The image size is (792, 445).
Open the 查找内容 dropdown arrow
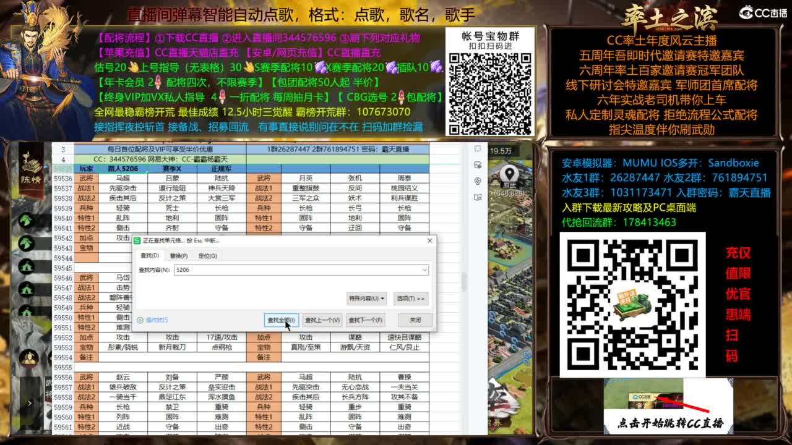[x=424, y=269]
